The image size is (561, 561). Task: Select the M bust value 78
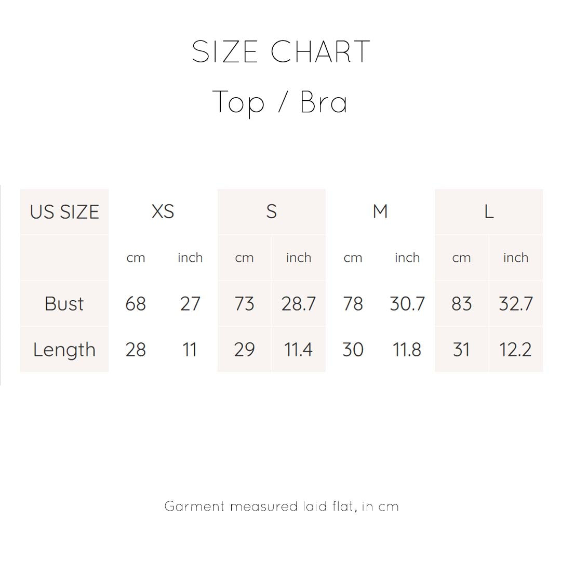click(x=353, y=304)
